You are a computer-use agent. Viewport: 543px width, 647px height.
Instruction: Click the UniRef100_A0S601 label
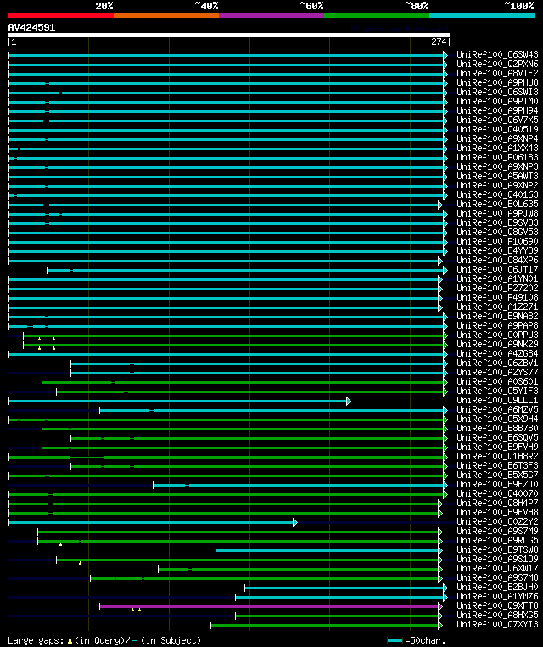497,382
